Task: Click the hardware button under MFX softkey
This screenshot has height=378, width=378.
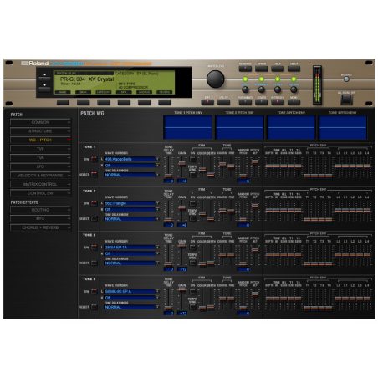Action: (x=124, y=102)
